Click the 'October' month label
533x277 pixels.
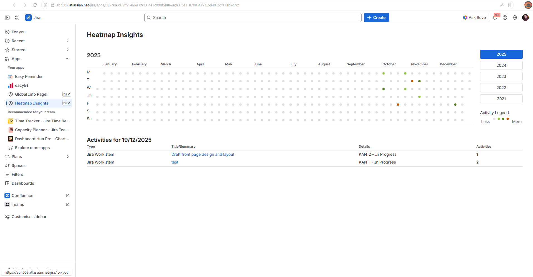point(389,64)
